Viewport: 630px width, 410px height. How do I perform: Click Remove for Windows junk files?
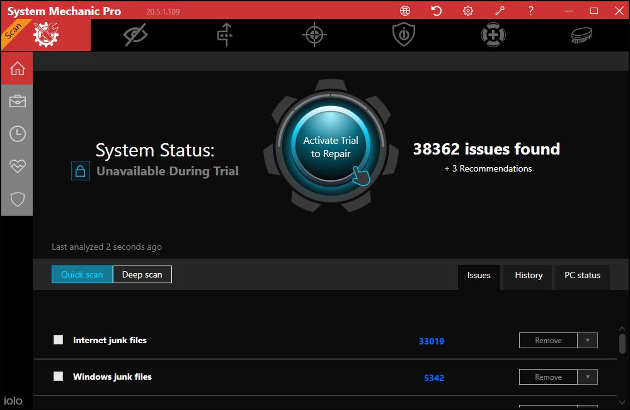pos(548,377)
